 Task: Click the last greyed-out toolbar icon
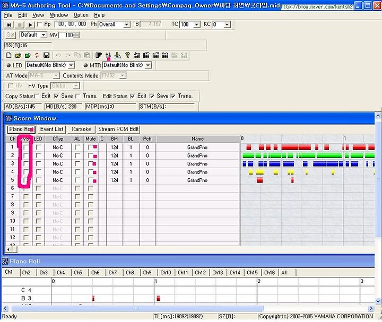(184, 55)
